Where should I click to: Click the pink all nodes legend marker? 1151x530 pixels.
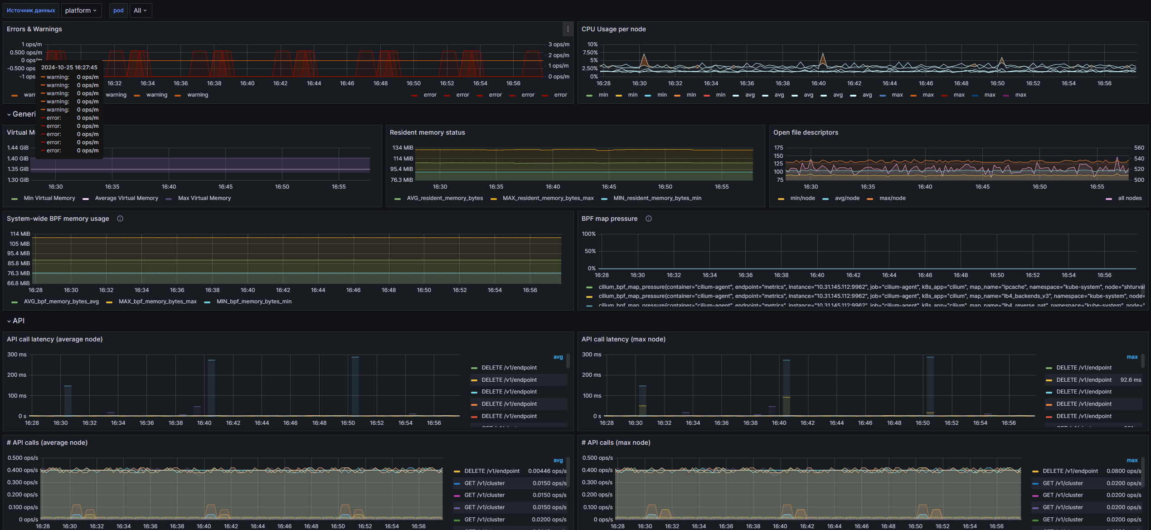coord(1109,199)
